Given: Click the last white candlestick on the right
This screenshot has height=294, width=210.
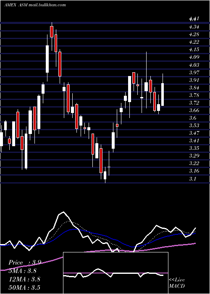Looking at the screenshot, I should click(163, 94).
